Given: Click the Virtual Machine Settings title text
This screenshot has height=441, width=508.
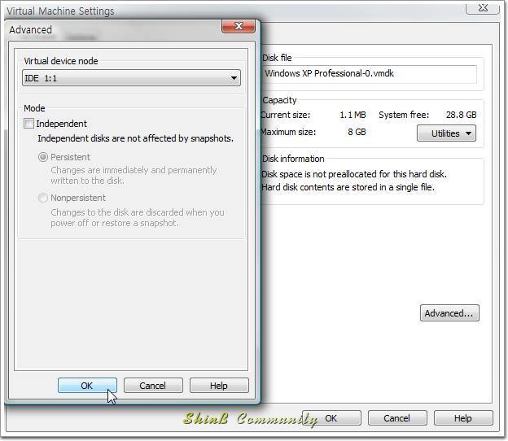Looking at the screenshot, I should (x=60, y=11).
